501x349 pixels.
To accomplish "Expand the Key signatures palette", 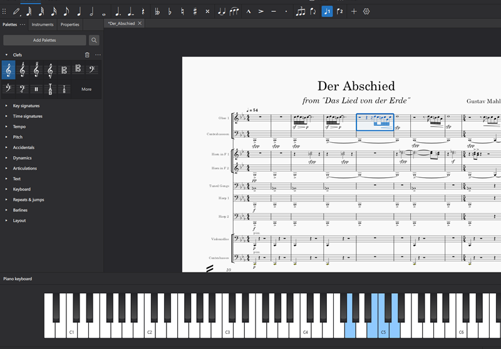I will point(26,106).
